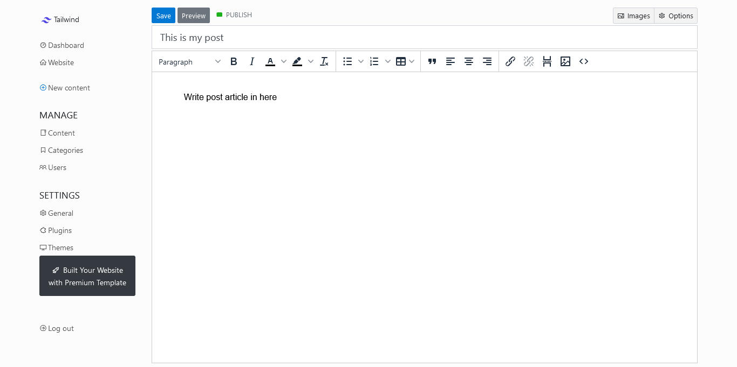737x367 pixels.
Task: Toggle italic text formatting
Action: 252,61
